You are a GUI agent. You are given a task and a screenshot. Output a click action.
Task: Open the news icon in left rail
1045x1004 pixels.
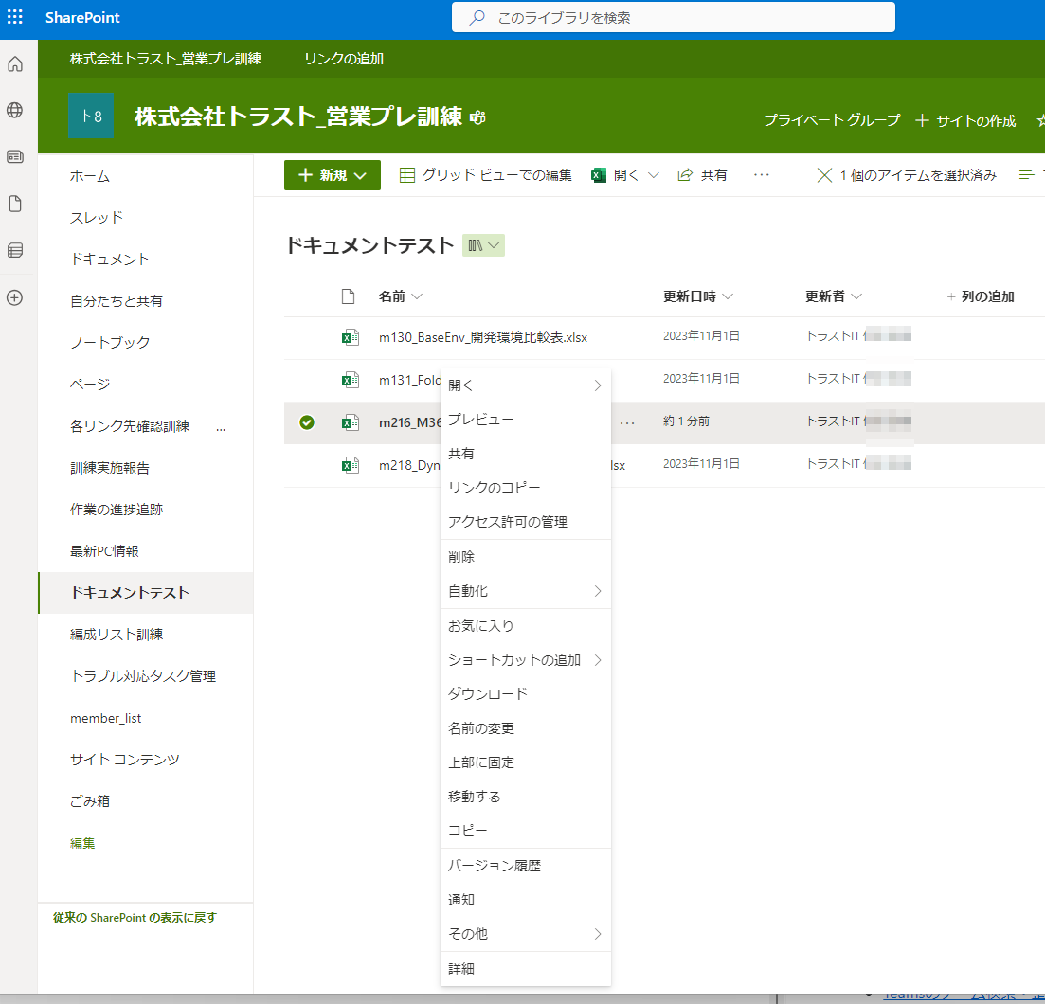pos(14,156)
